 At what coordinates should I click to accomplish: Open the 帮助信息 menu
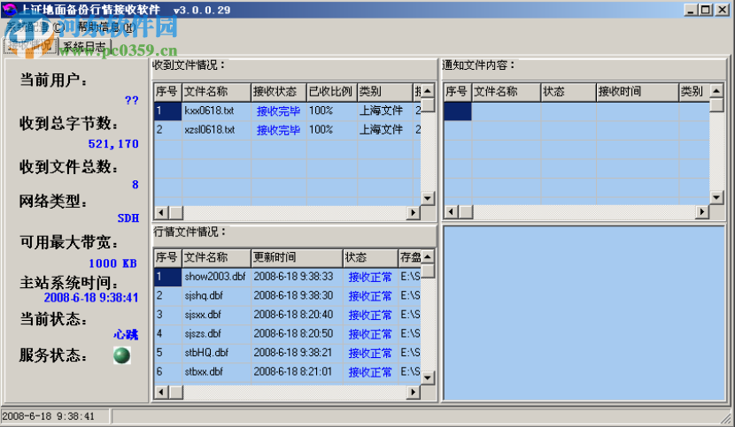106,27
